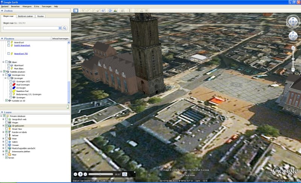Click the red Stad Groningen polygon icon
301x183 pixels.
(14, 85)
